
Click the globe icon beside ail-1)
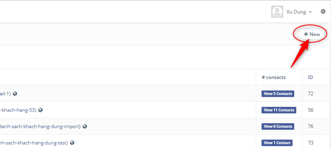[x=15, y=94]
